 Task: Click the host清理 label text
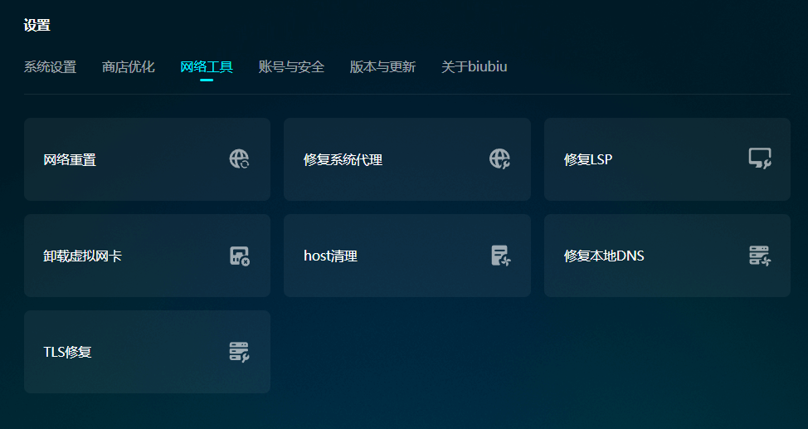(330, 256)
